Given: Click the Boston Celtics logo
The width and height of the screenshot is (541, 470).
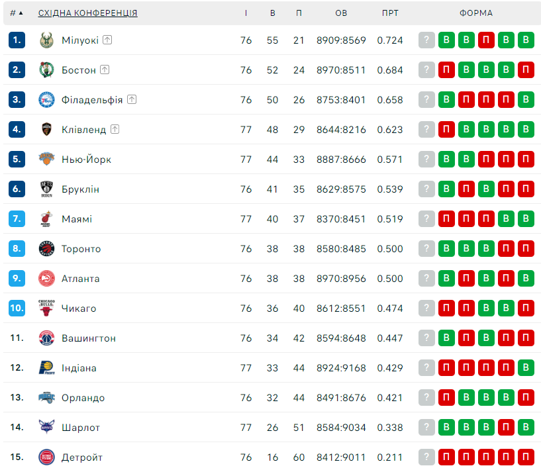Looking at the screenshot, I should point(46,70).
